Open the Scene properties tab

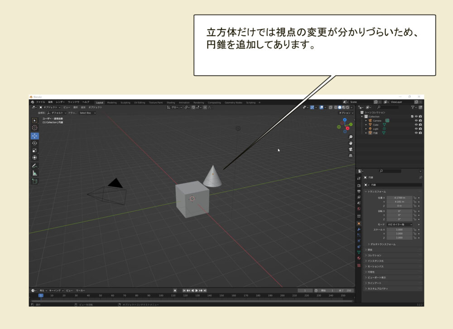click(359, 203)
